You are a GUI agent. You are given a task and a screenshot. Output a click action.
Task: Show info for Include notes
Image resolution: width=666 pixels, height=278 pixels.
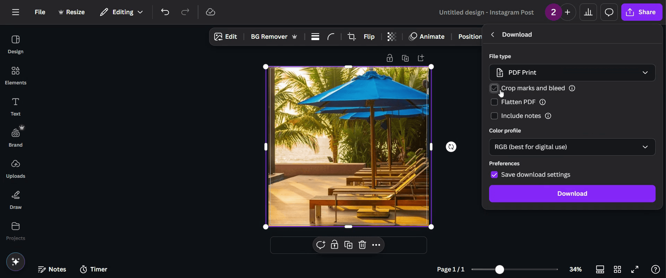548,116
